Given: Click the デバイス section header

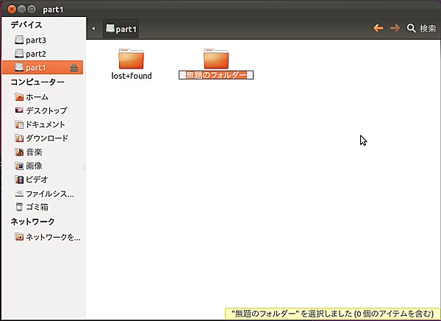Looking at the screenshot, I should [x=26, y=25].
